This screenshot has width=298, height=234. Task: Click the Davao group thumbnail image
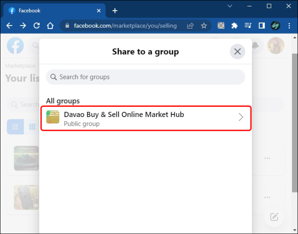(53, 117)
